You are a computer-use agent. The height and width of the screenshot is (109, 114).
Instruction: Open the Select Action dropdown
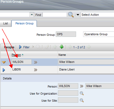click(97, 15)
